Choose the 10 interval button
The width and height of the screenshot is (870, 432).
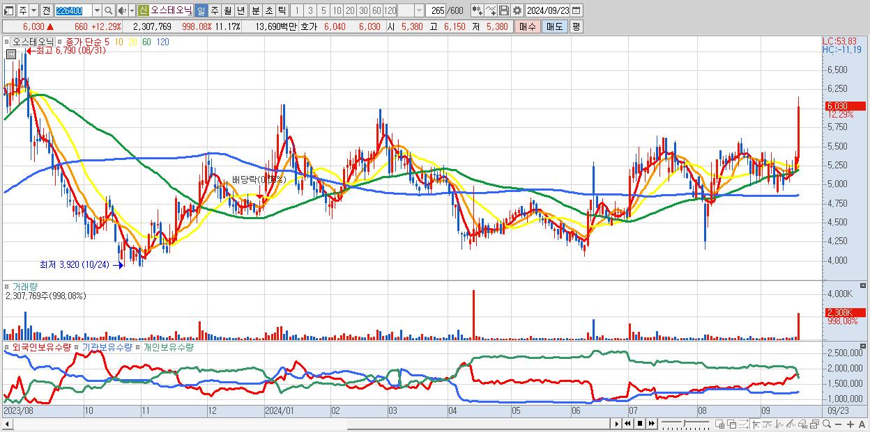point(337,10)
